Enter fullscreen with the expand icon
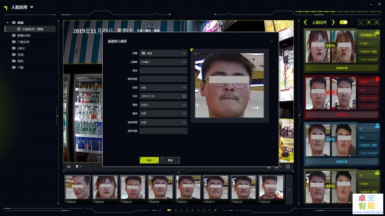This screenshot has height=216, width=385. (288, 167)
